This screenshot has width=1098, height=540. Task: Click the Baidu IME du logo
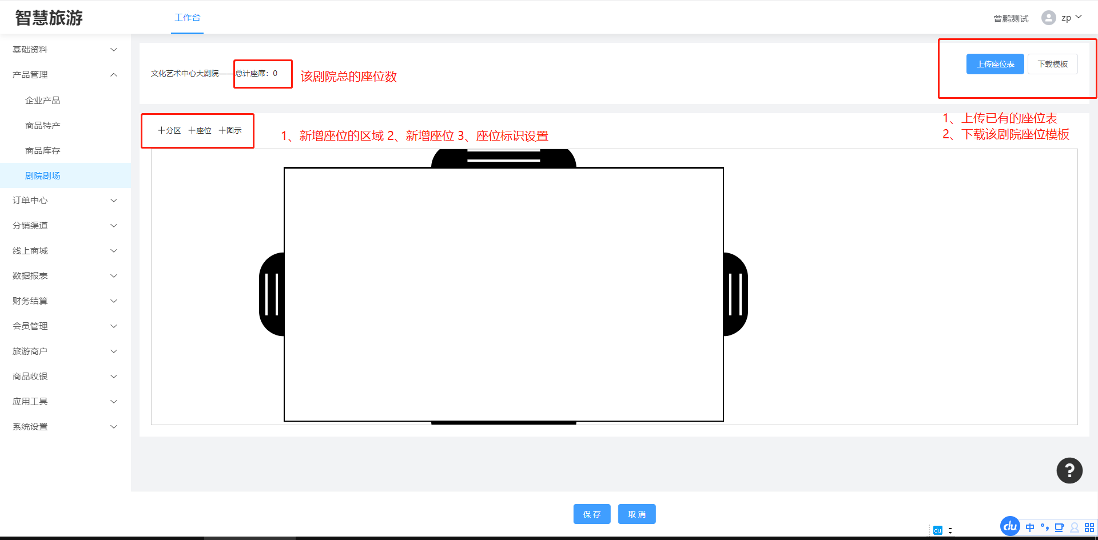1010,526
